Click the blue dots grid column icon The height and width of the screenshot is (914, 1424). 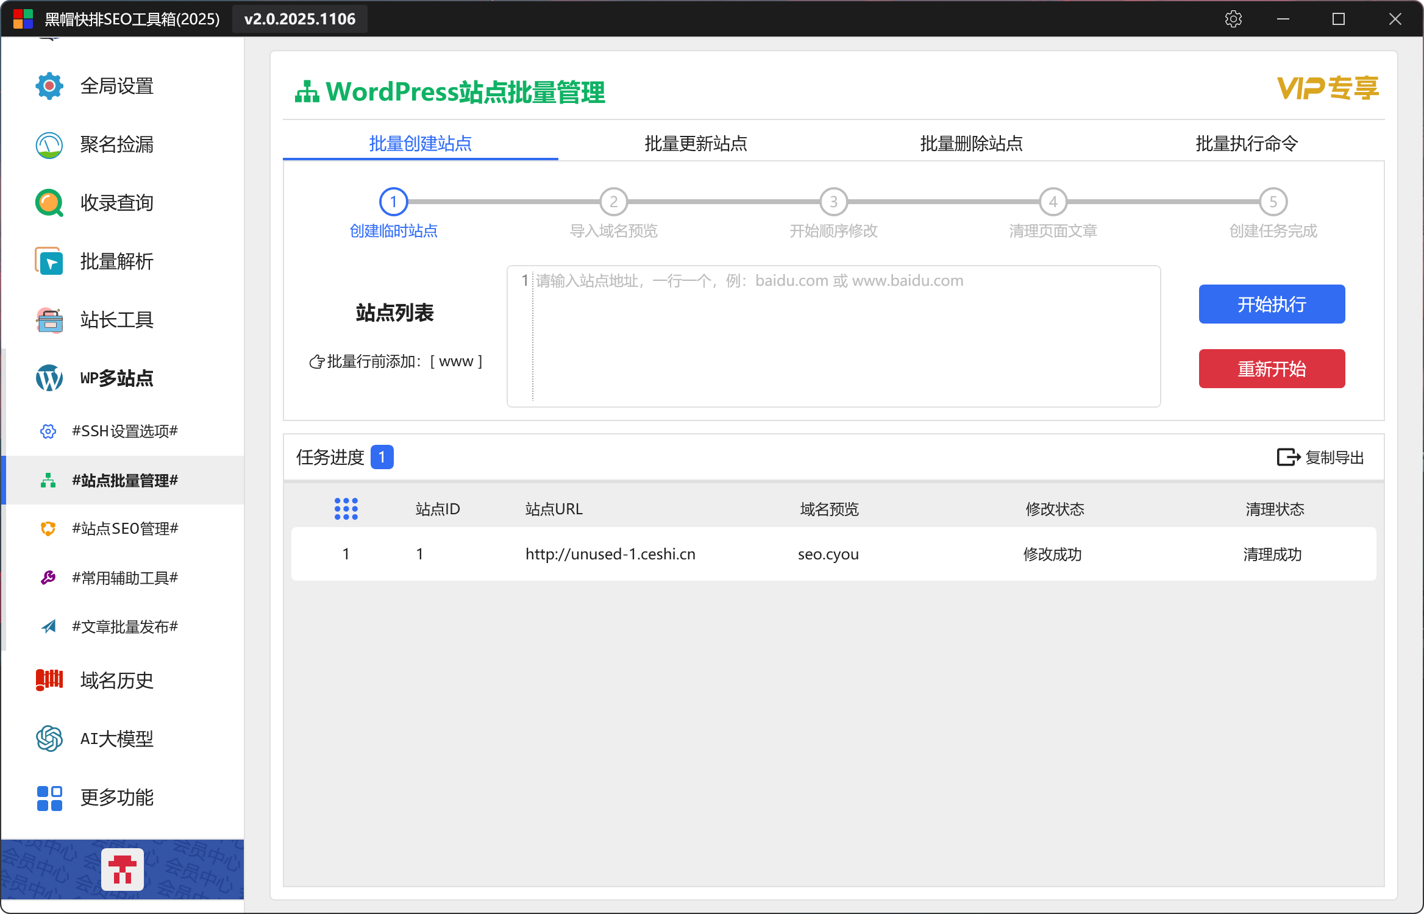pyautogui.click(x=346, y=509)
